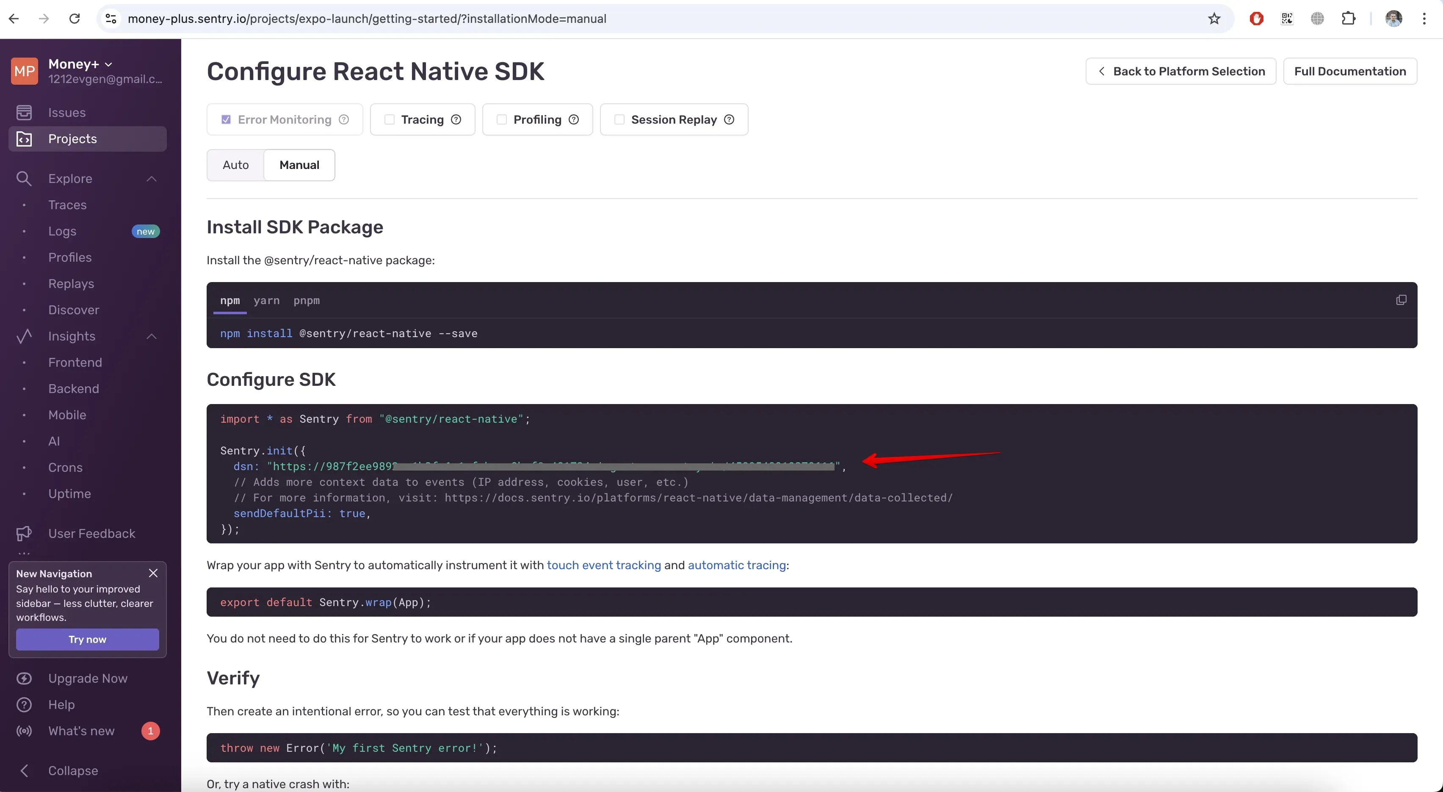Open User Feedback megaphone icon
The image size is (1443, 792).
point(24,533)
